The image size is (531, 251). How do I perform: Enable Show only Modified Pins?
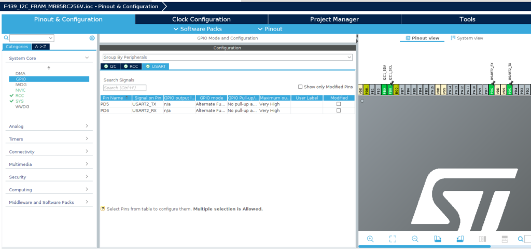[300, 87]
